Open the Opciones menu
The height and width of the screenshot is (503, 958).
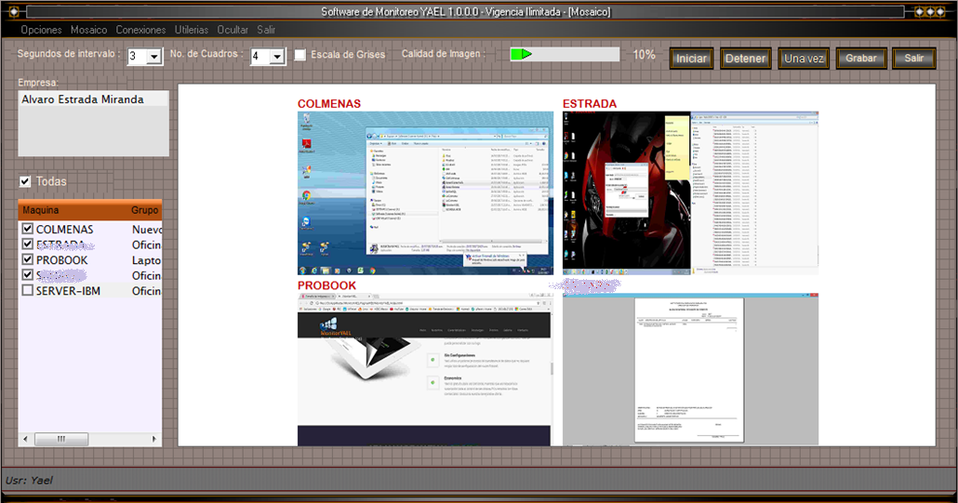41,30
